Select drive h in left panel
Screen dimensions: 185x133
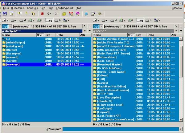(58, 21)
